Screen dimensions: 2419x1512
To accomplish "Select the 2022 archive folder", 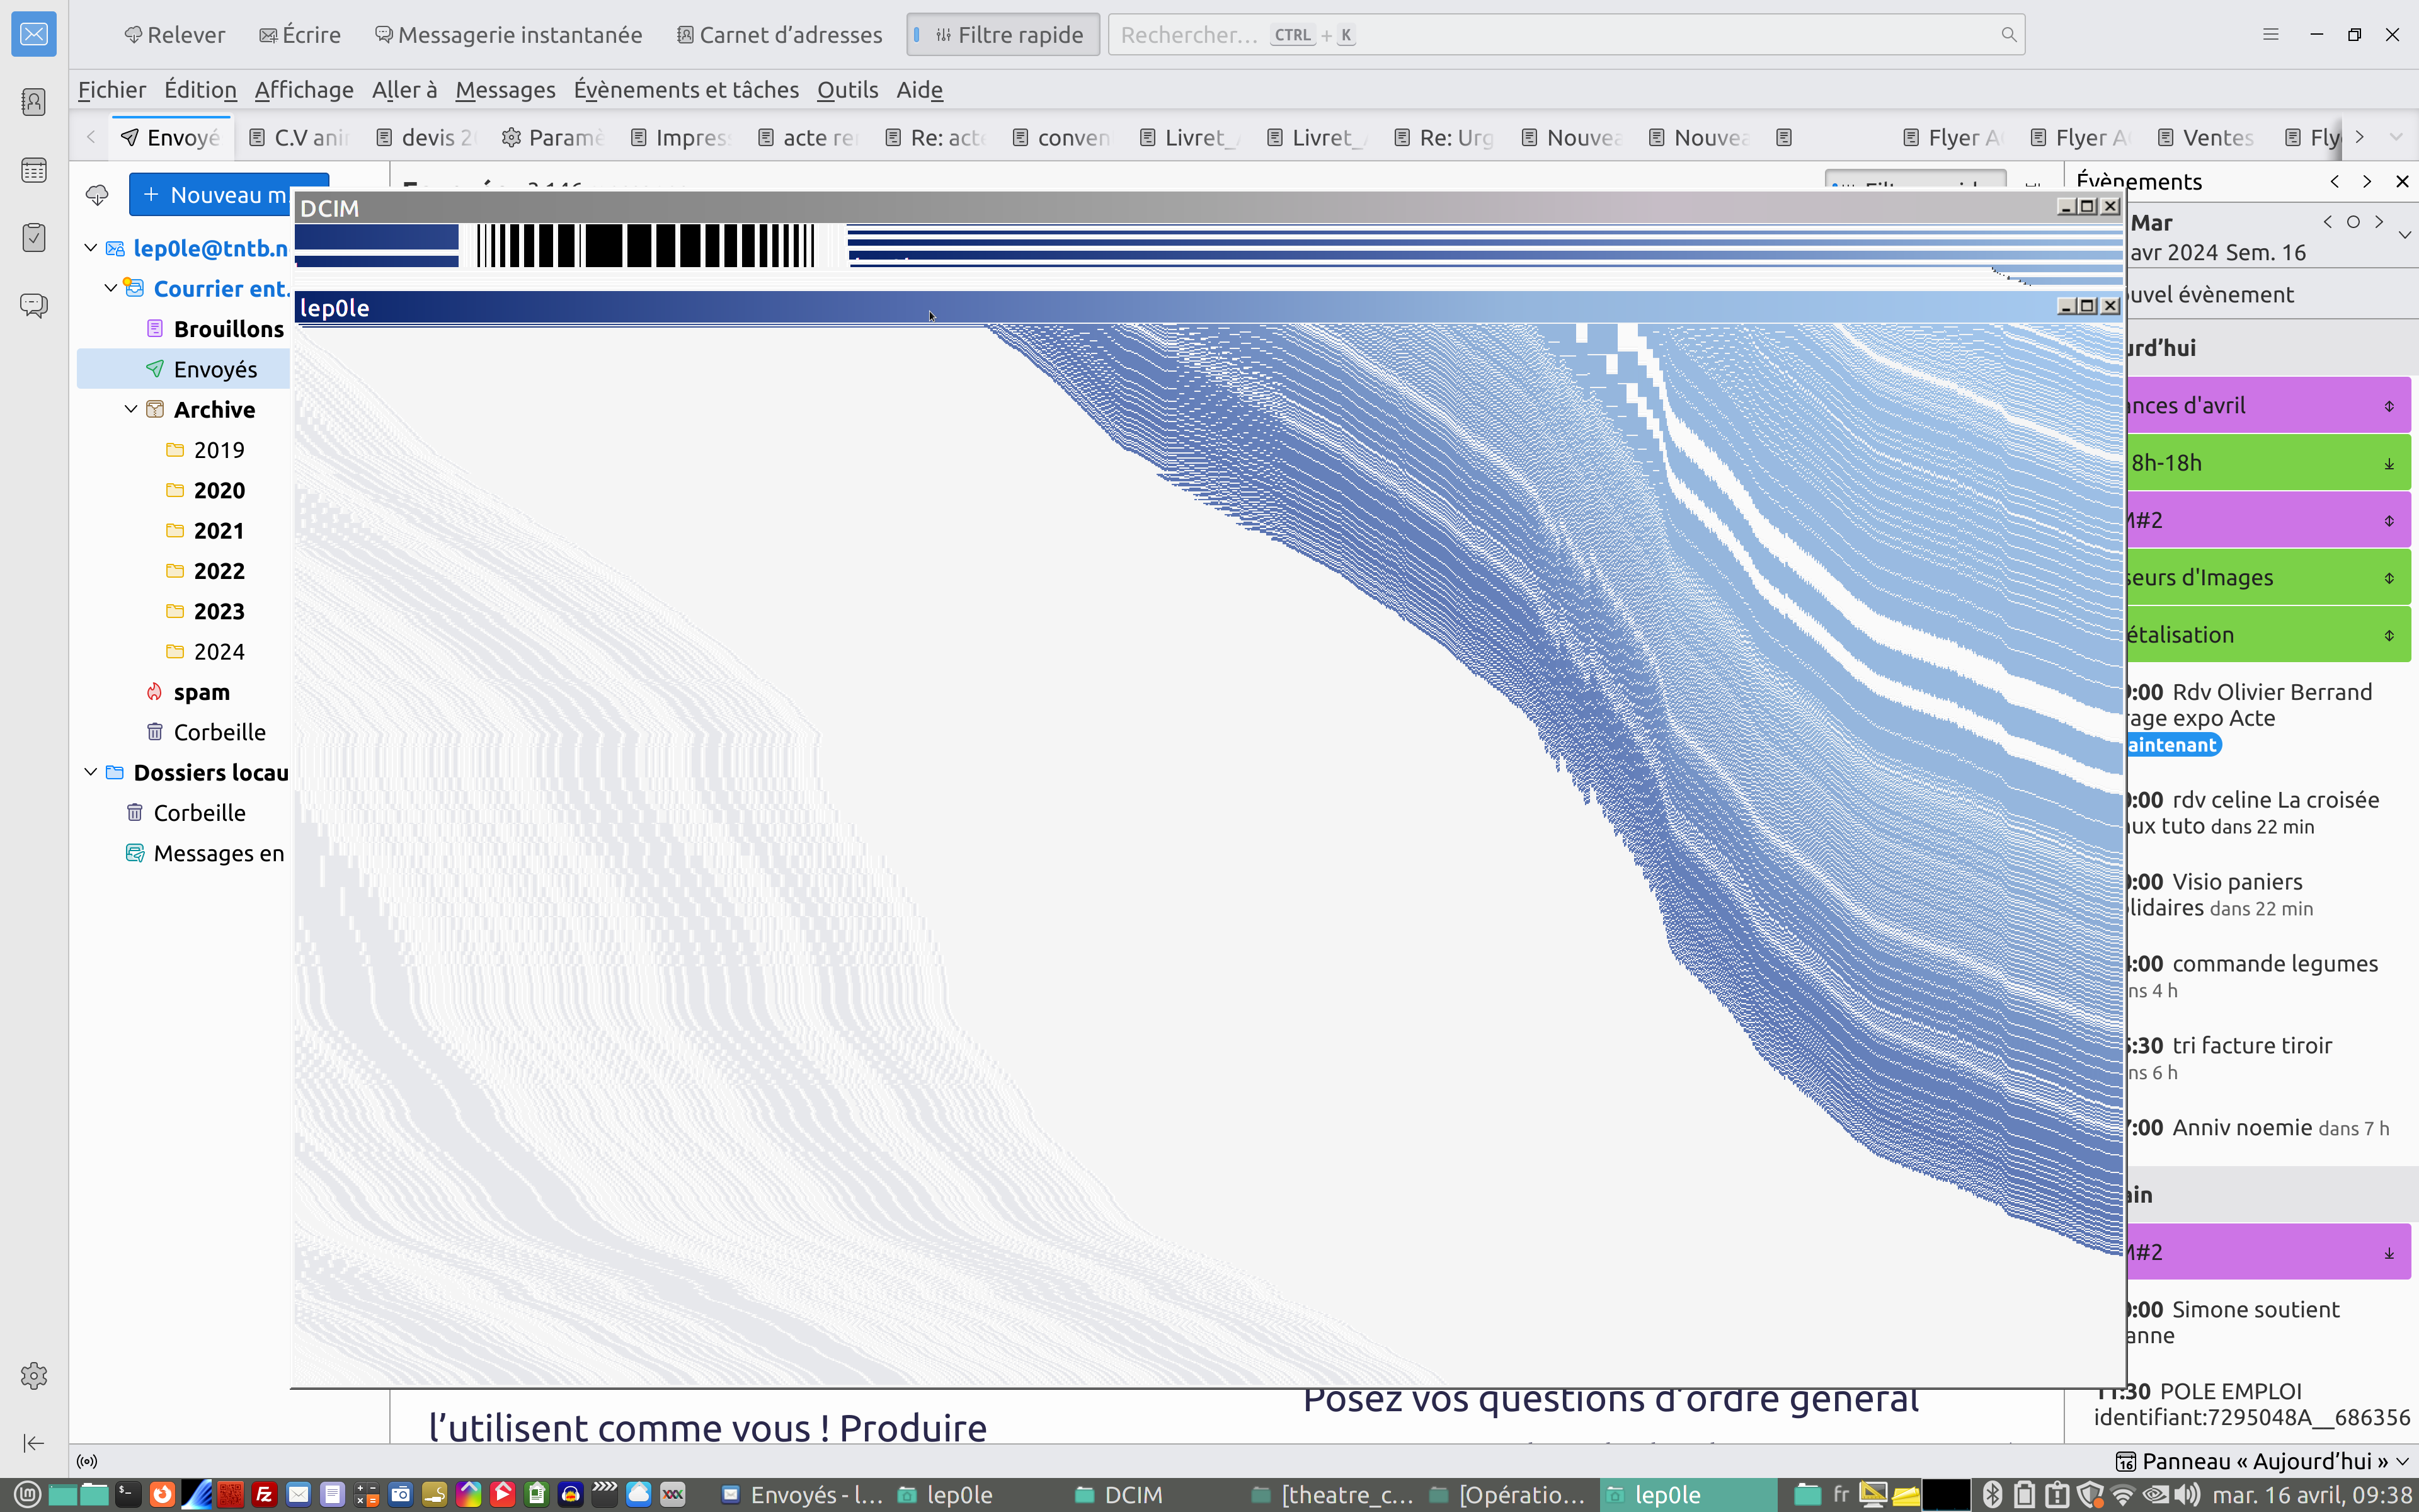I will tap(219, 571).
